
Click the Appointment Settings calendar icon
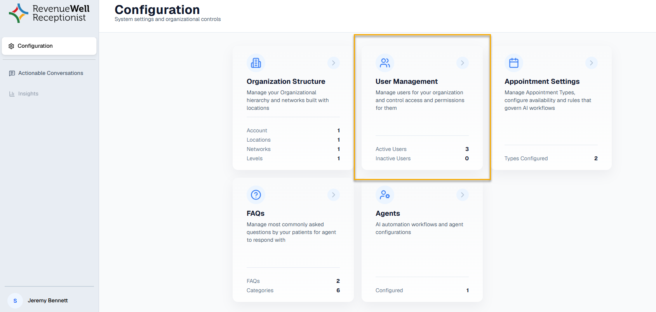tap(514, 63)
